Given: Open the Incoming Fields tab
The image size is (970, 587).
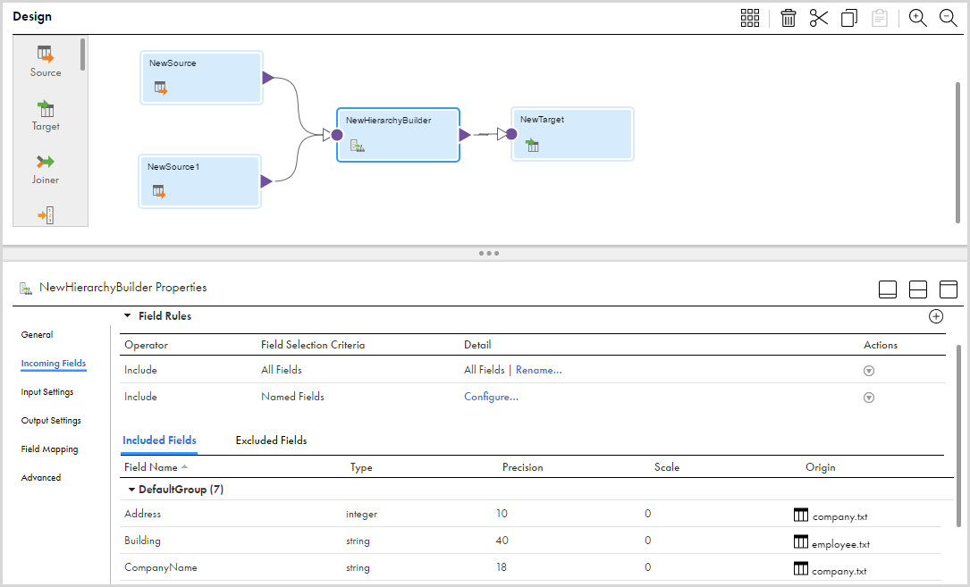Looking at the screenshot, I should [54, 363].
